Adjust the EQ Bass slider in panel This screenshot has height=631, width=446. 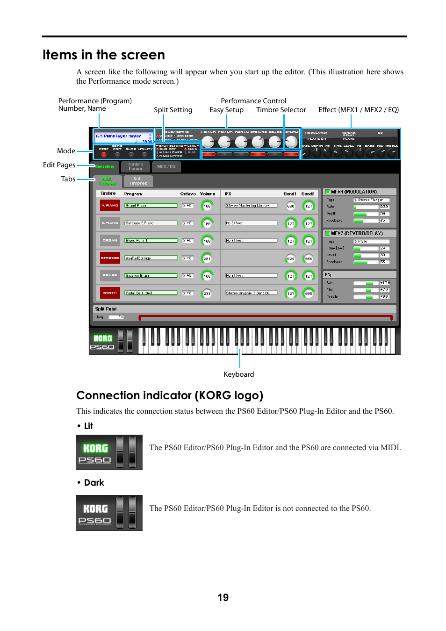click(366, 283)
